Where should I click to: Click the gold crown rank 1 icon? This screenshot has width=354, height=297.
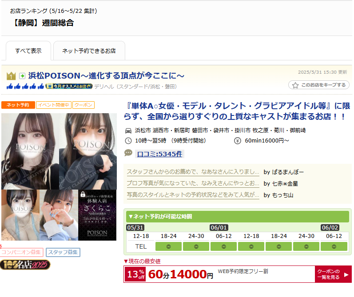11,76
